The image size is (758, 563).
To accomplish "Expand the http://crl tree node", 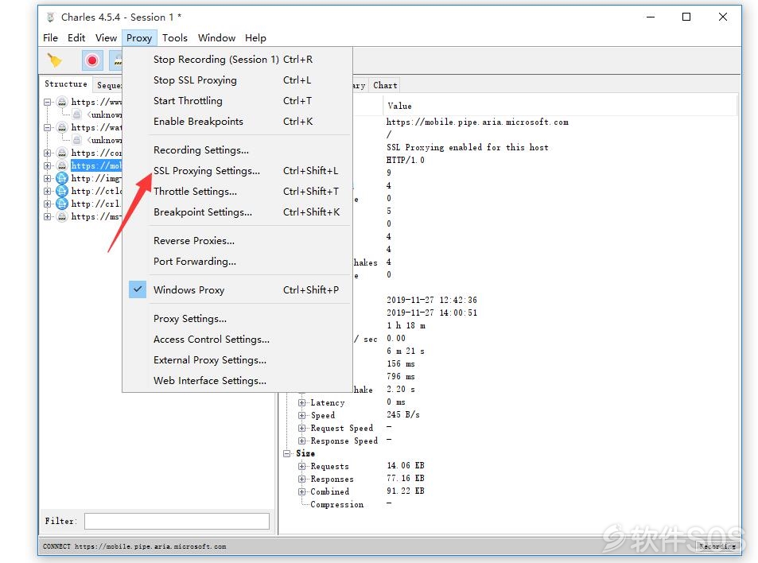I will click(48, 204).
